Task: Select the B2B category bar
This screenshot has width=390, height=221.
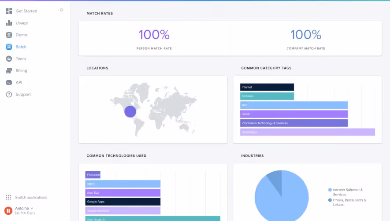Action: pyautogui.click(x=294, y=105)
